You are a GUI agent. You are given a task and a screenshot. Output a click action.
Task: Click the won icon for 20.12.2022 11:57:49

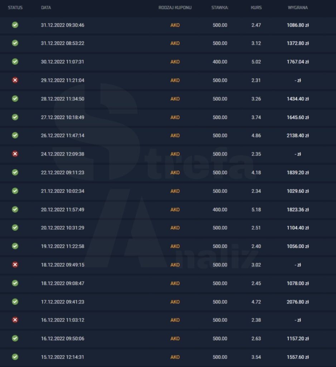15,209
